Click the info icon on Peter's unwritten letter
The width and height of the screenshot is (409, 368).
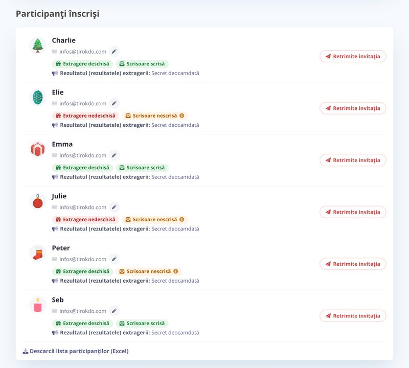176,271
